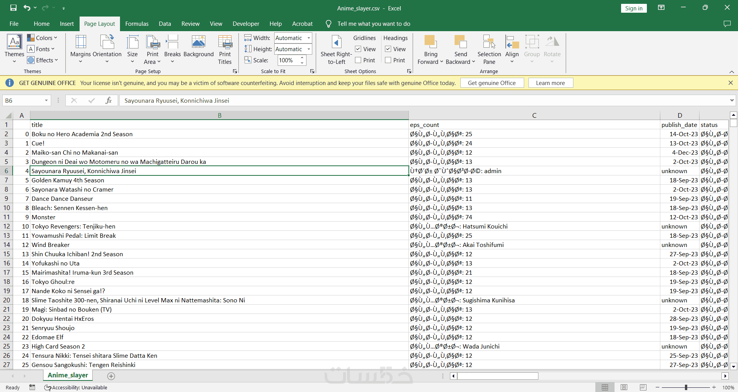Open the Margins options

click(x=81, y=49)
